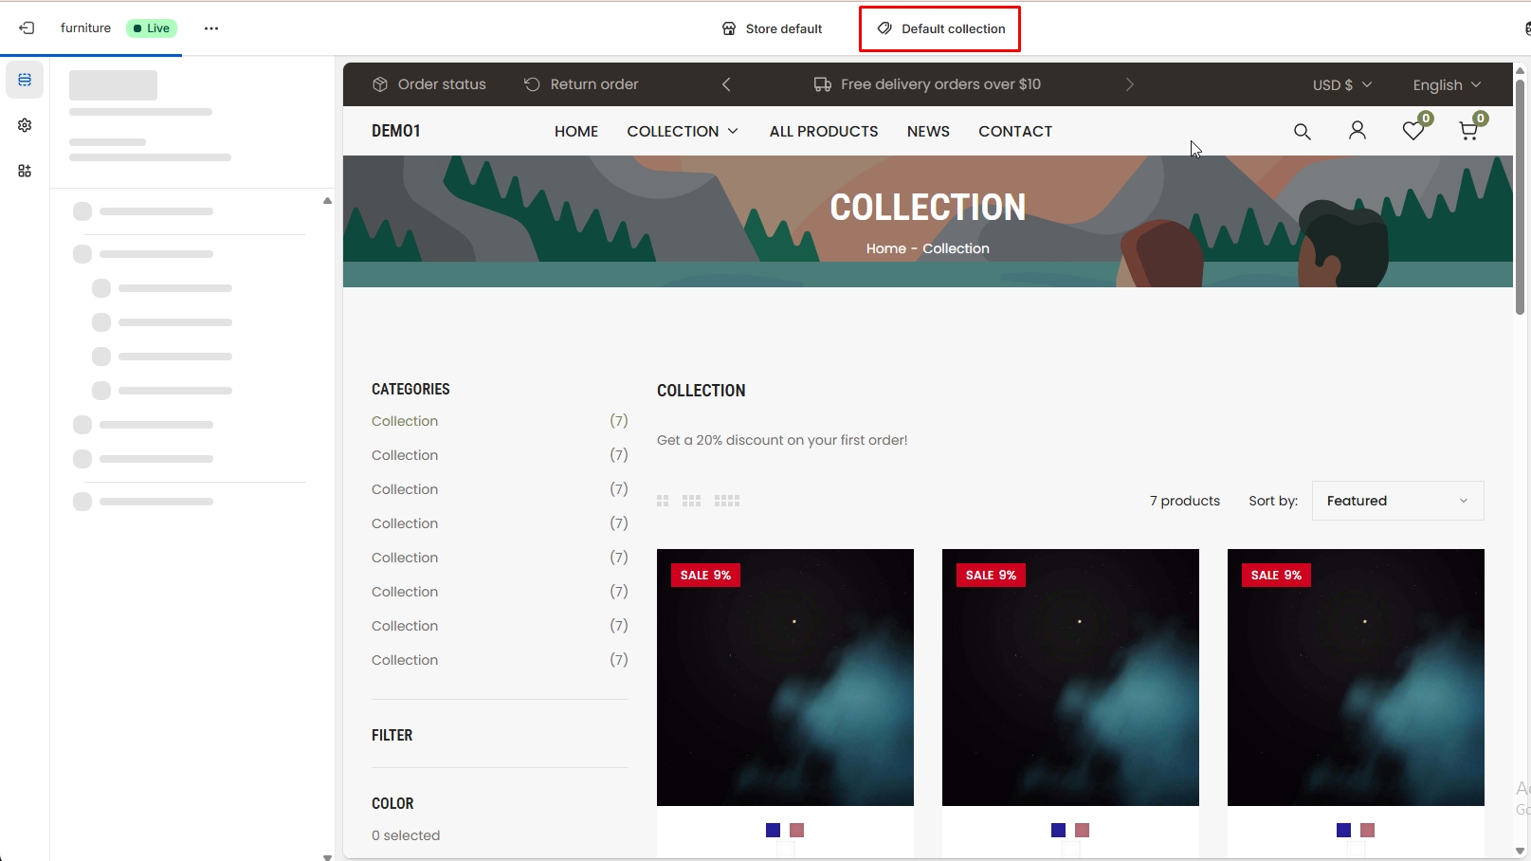The image size is (1531, 861).
Task: Select the blue color swatch on first product
Action: [773, 831]
